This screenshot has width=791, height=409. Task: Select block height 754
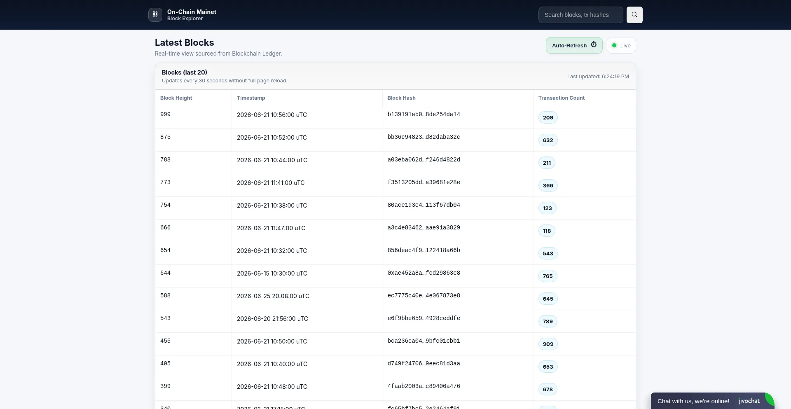pyautogui.click(x=165, y=205)
